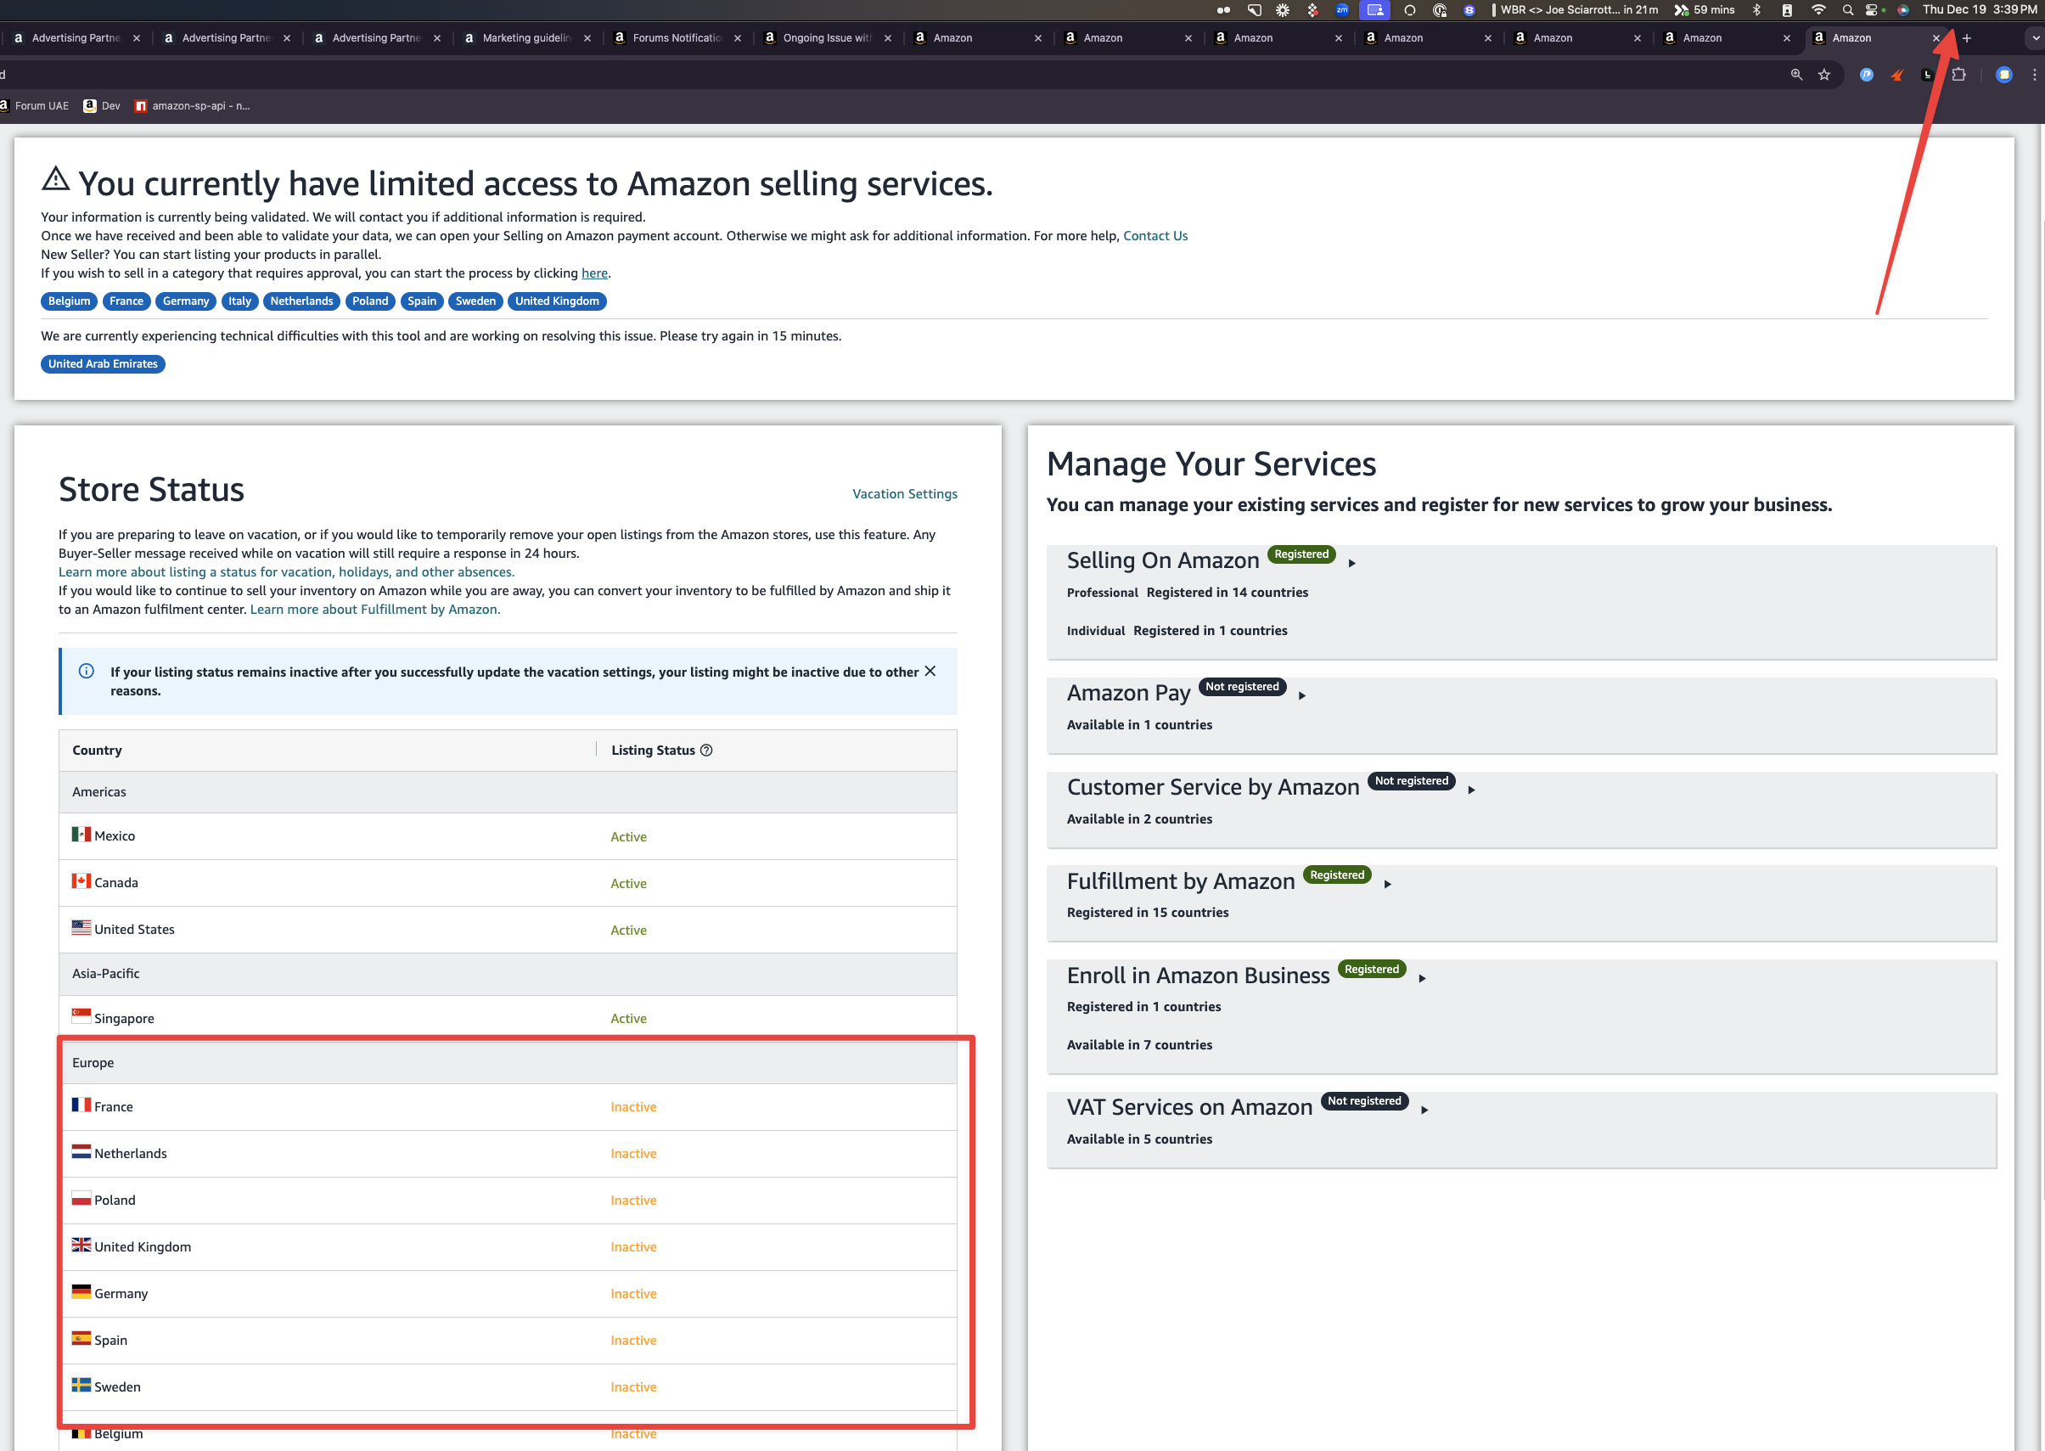The image size is (2045, 1451).
Task: Select the Italy marketplace pill
Action: pos(239,301)
